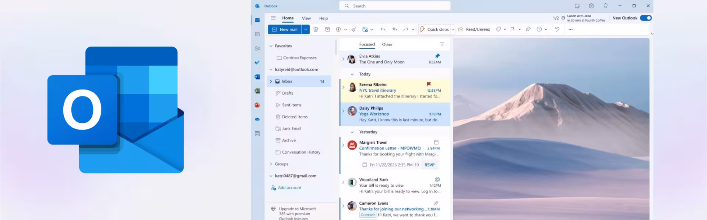Open Move to dropdown arrow
Viewport: 707px width, 220px height.
tap(372, 30)
